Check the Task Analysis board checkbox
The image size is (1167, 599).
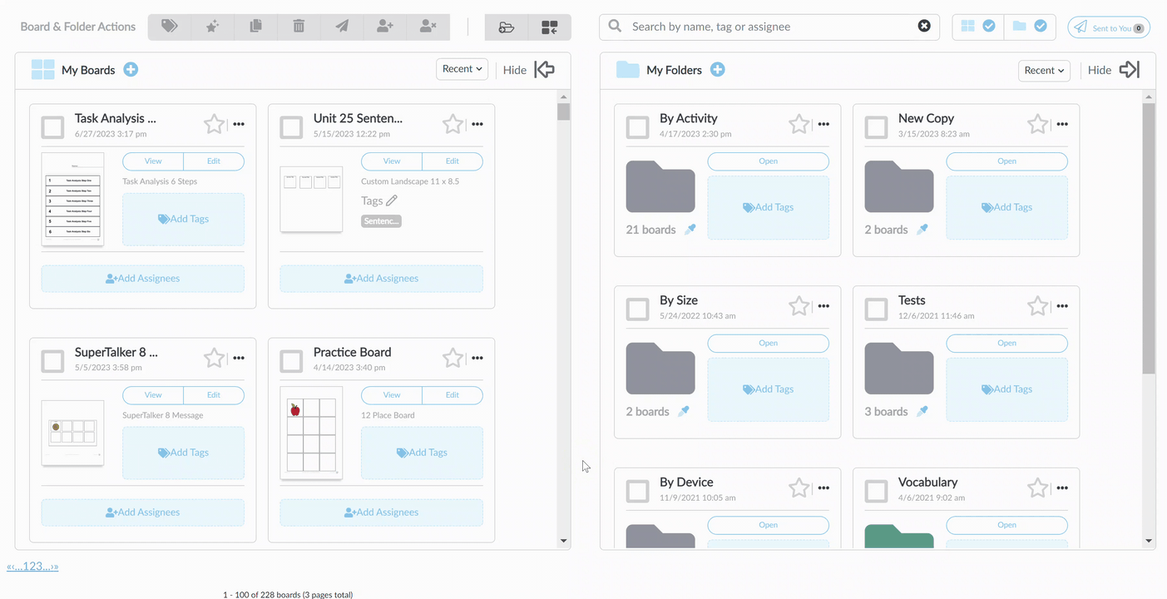pos(53,127)
